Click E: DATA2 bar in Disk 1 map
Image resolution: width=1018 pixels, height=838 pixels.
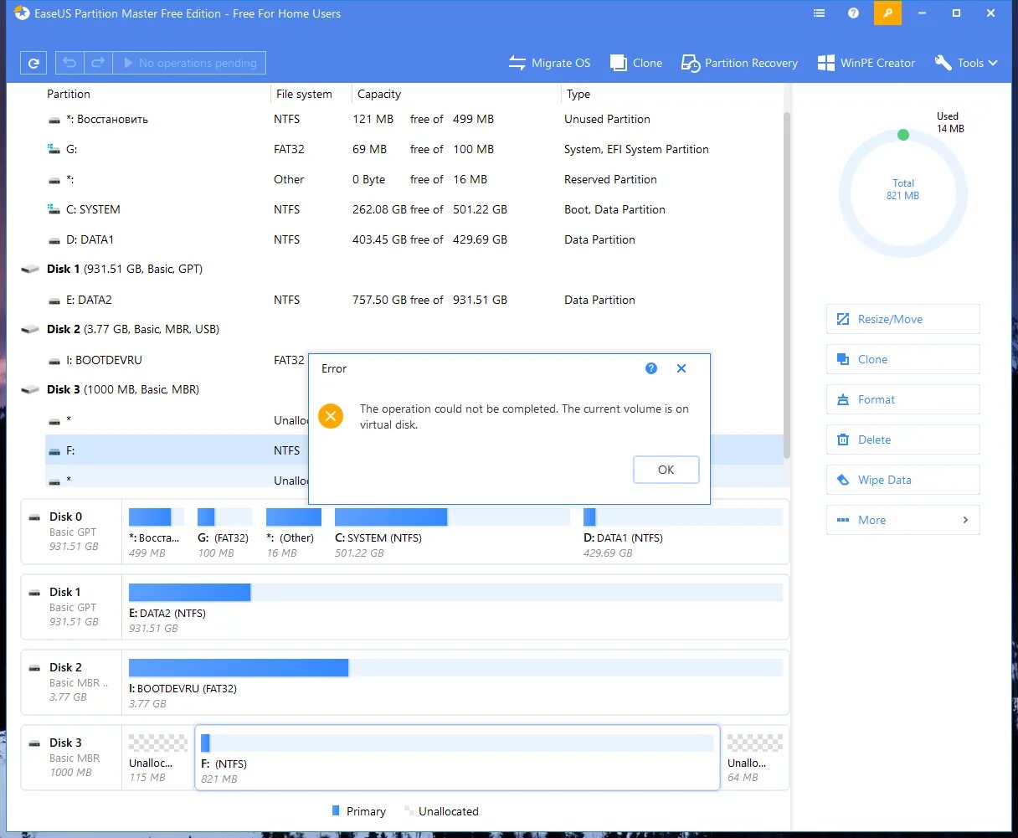pyautogui.click(x=455, y=592)
